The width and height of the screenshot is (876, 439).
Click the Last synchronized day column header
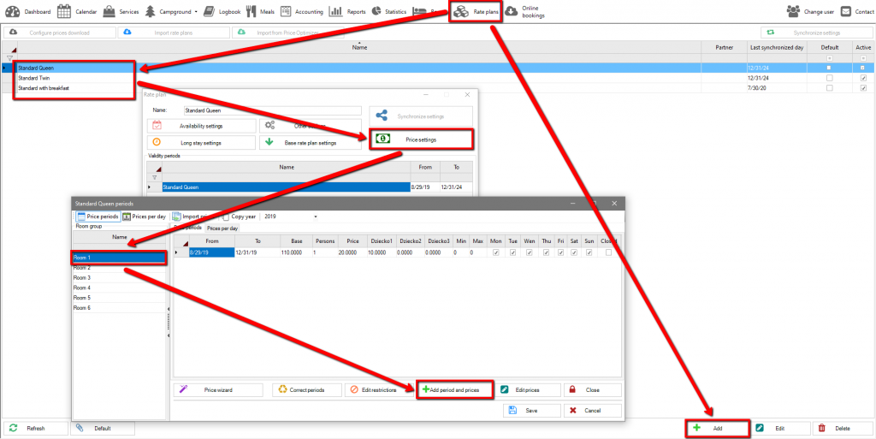[x=777, y=47]
